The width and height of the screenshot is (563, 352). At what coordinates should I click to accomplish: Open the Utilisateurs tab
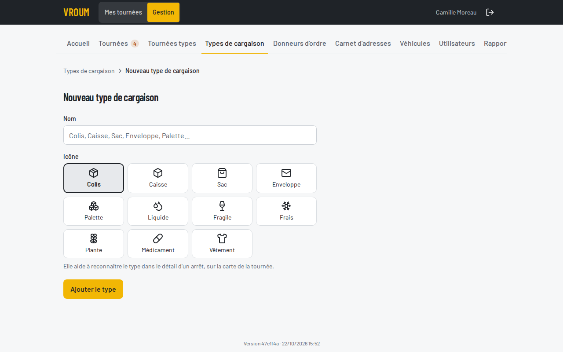tap(457, 43)
